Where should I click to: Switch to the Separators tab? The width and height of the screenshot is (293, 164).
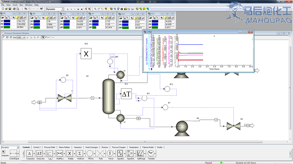(x=78, y=147)
